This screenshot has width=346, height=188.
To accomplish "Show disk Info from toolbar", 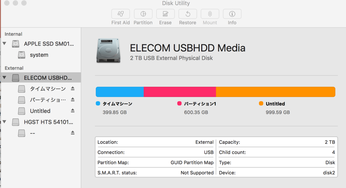I will [x=232, y=14].
